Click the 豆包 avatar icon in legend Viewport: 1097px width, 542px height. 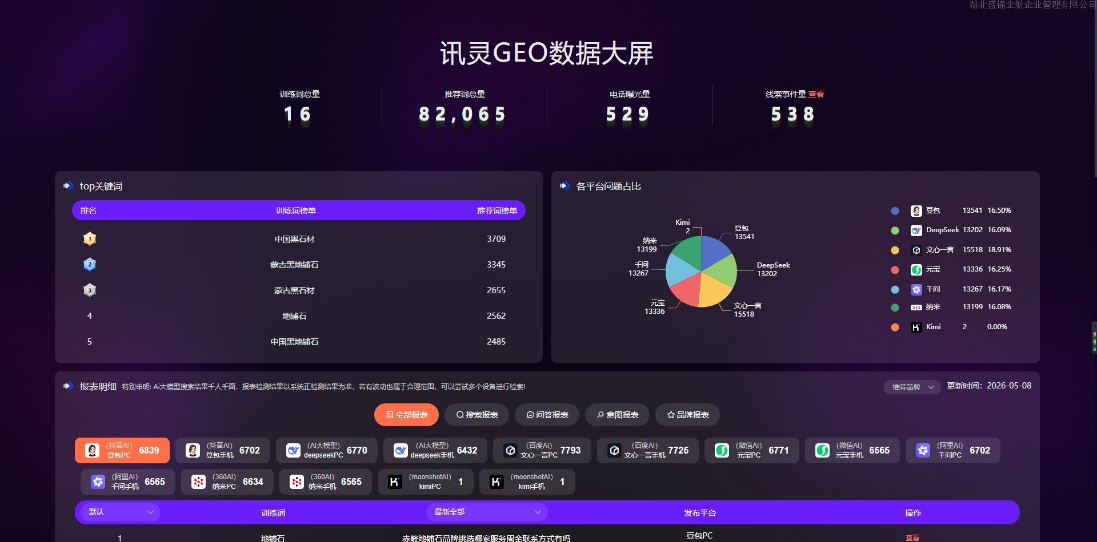[x=916, y=211]
